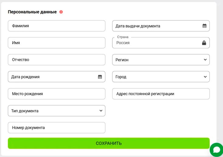Expand the Регион dropdown arrow
Image resolution: width=223 pixels, height=157 pixels.
tap(205, 60)
